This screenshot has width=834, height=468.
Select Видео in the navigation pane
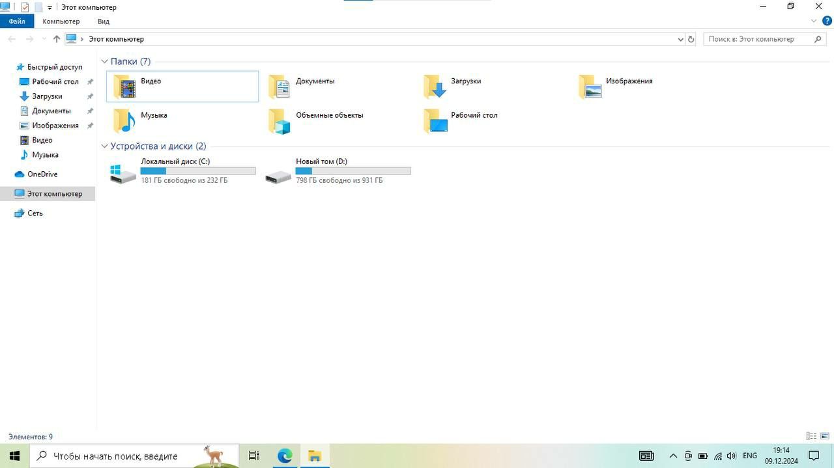click(42, 140)
